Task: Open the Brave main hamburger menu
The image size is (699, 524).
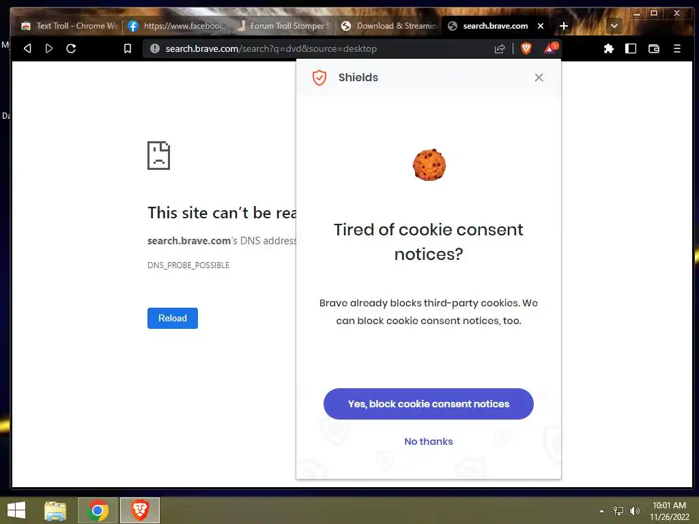Action: point(676,48)
